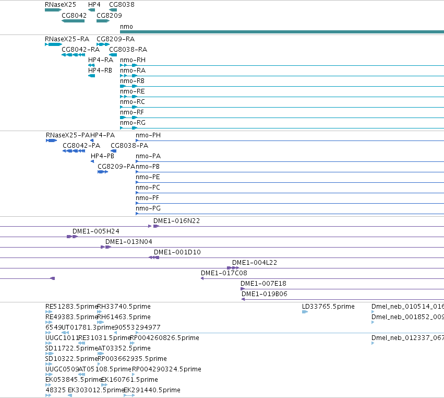This screenshot has width=444, height=398.
Task: Select the CG8042-PA protein label
Action: pos(81,146)
